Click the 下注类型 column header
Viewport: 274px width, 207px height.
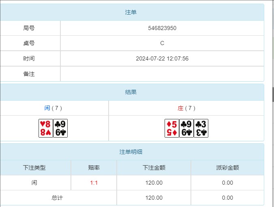(x=34, y=168)
